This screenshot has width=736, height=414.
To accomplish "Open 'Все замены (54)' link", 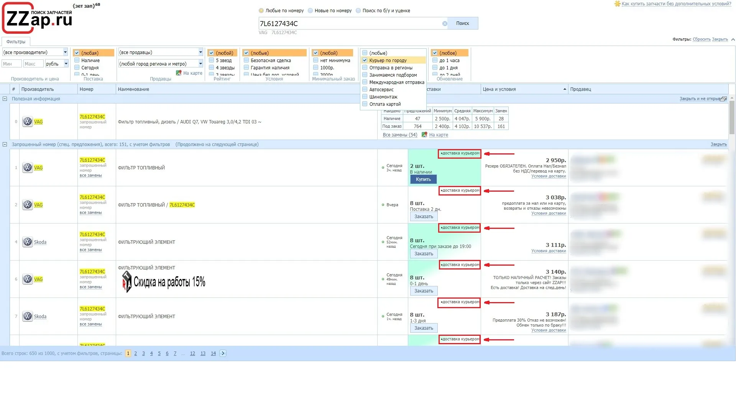I will coord(400,135).
